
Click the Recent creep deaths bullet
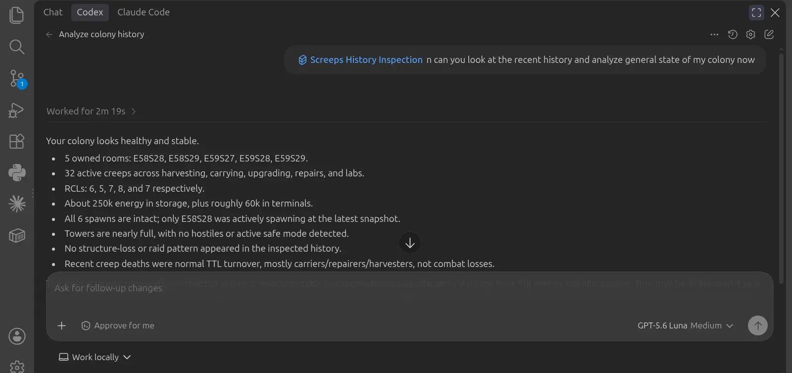coord(279,264)
